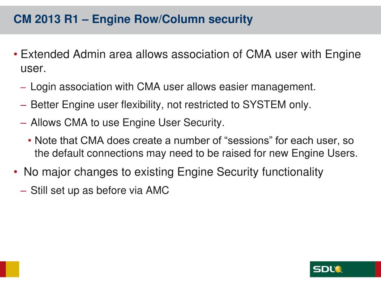Click 'Allows CMA to use Engine User Security'
Viewport: 381px width, 285px height.
tap(127, 122)
